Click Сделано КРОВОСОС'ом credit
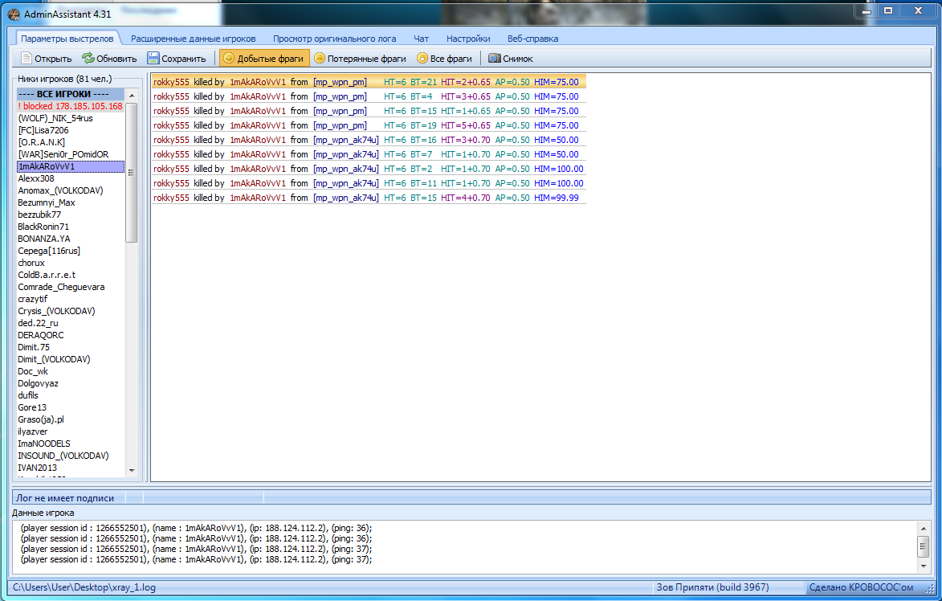Screen dimensions: 942x601 pos(861,587)
